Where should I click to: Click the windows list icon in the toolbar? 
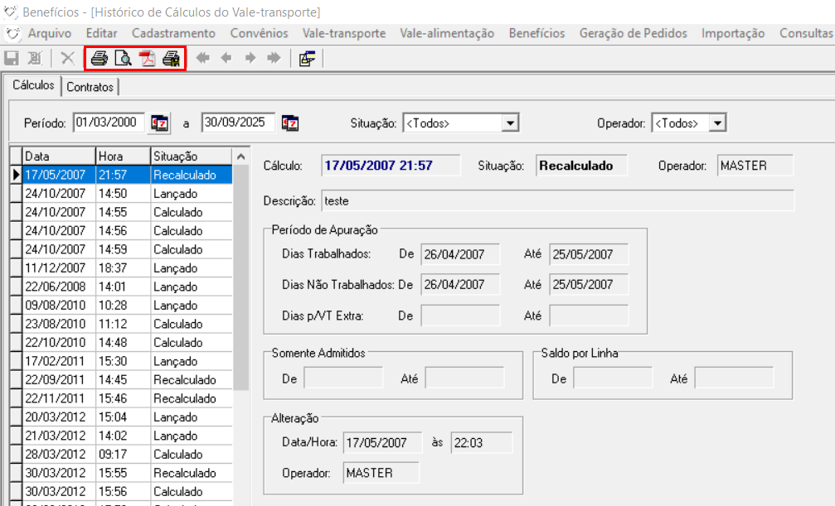click(307, 59)
